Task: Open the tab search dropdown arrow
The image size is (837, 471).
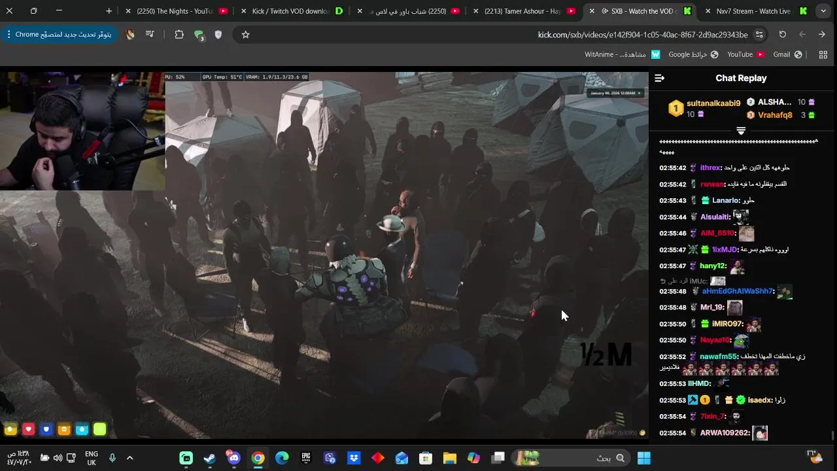Action: (x=823, y=11)
